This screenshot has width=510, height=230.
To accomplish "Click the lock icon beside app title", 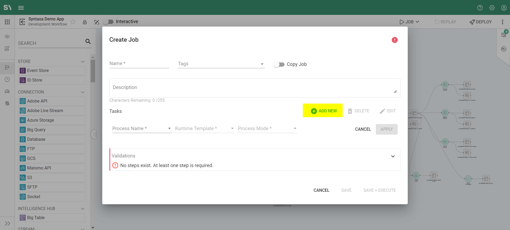I will (85, 22).
